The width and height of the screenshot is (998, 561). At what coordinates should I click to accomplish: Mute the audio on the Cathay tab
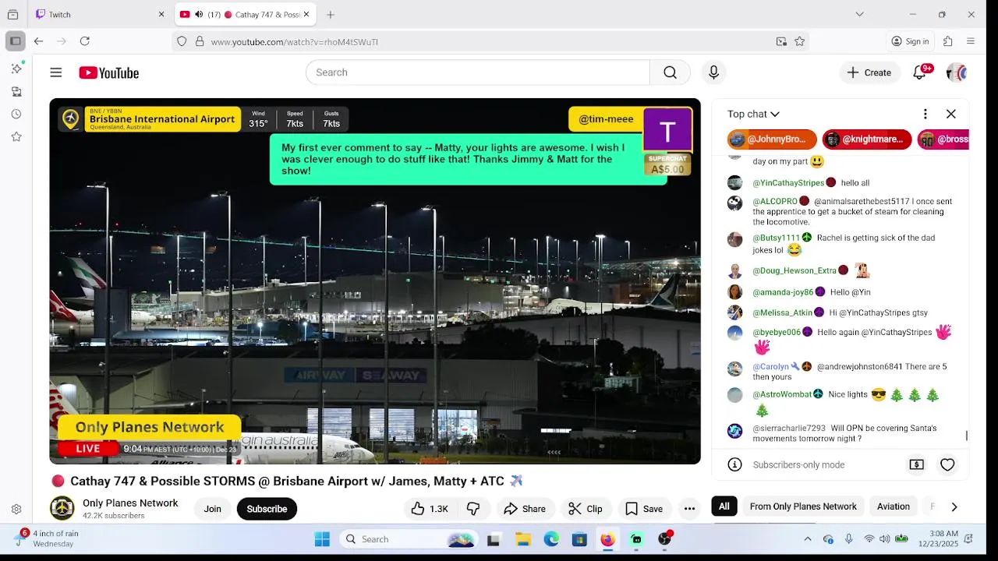(x=199, y=14)
